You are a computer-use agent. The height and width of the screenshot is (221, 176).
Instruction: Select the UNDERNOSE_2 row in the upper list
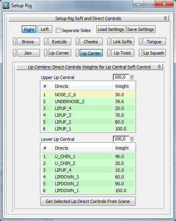88,101
